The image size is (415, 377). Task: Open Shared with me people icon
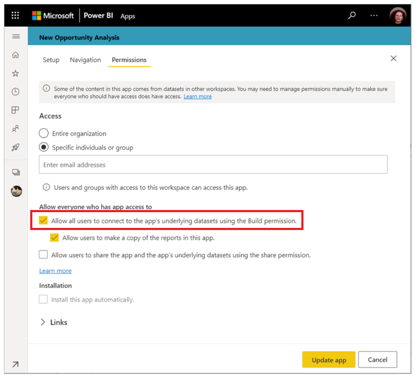(x=16, y=129)
